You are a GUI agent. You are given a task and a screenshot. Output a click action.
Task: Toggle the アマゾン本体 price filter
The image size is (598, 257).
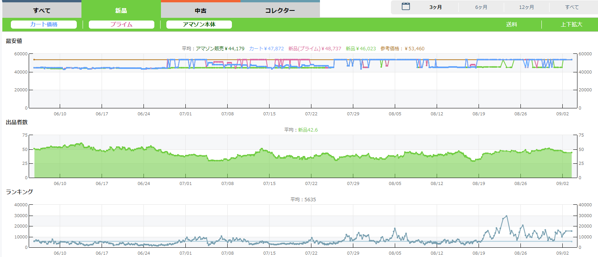[x=199, y=24]
